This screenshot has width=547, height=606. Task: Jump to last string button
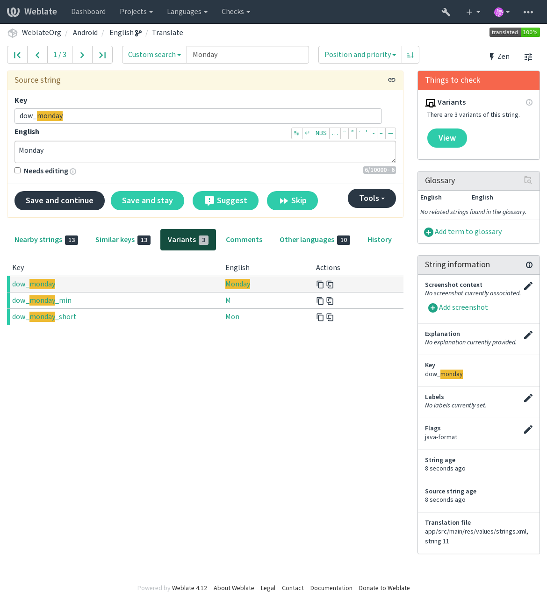pyautogui.click(x=102, y=55)
